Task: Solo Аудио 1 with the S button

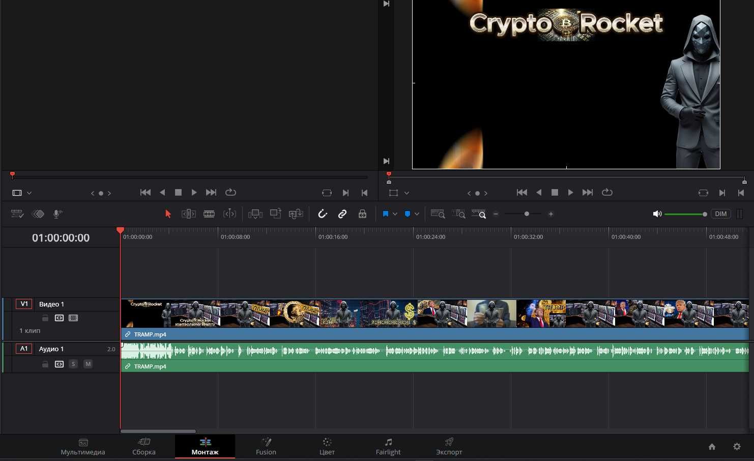Action: (x=73, y=364)
